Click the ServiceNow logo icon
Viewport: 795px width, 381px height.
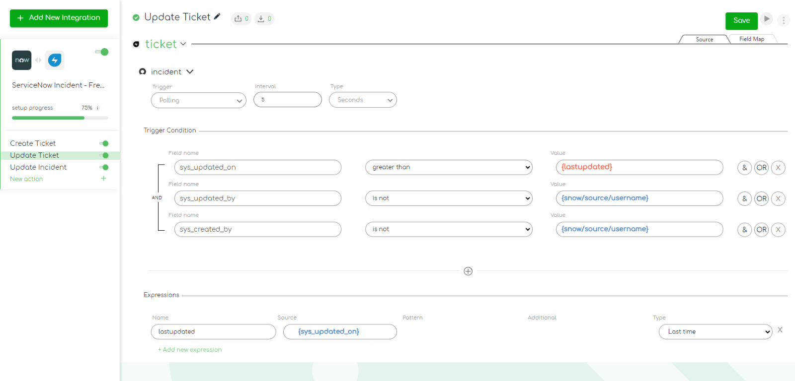pos(21,60)
